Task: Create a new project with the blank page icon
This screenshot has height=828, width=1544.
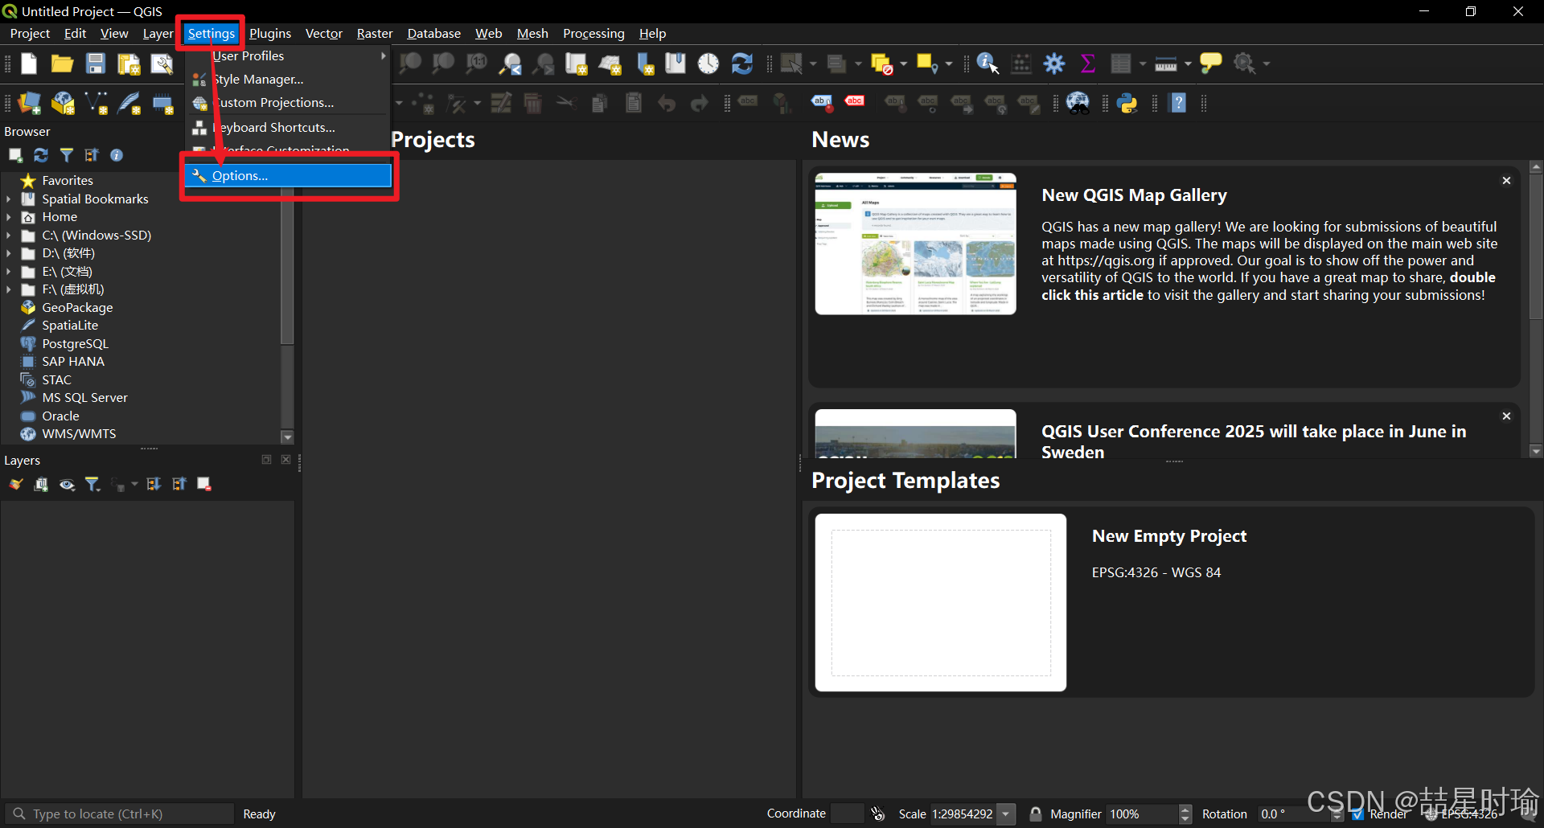Action: 29,64
